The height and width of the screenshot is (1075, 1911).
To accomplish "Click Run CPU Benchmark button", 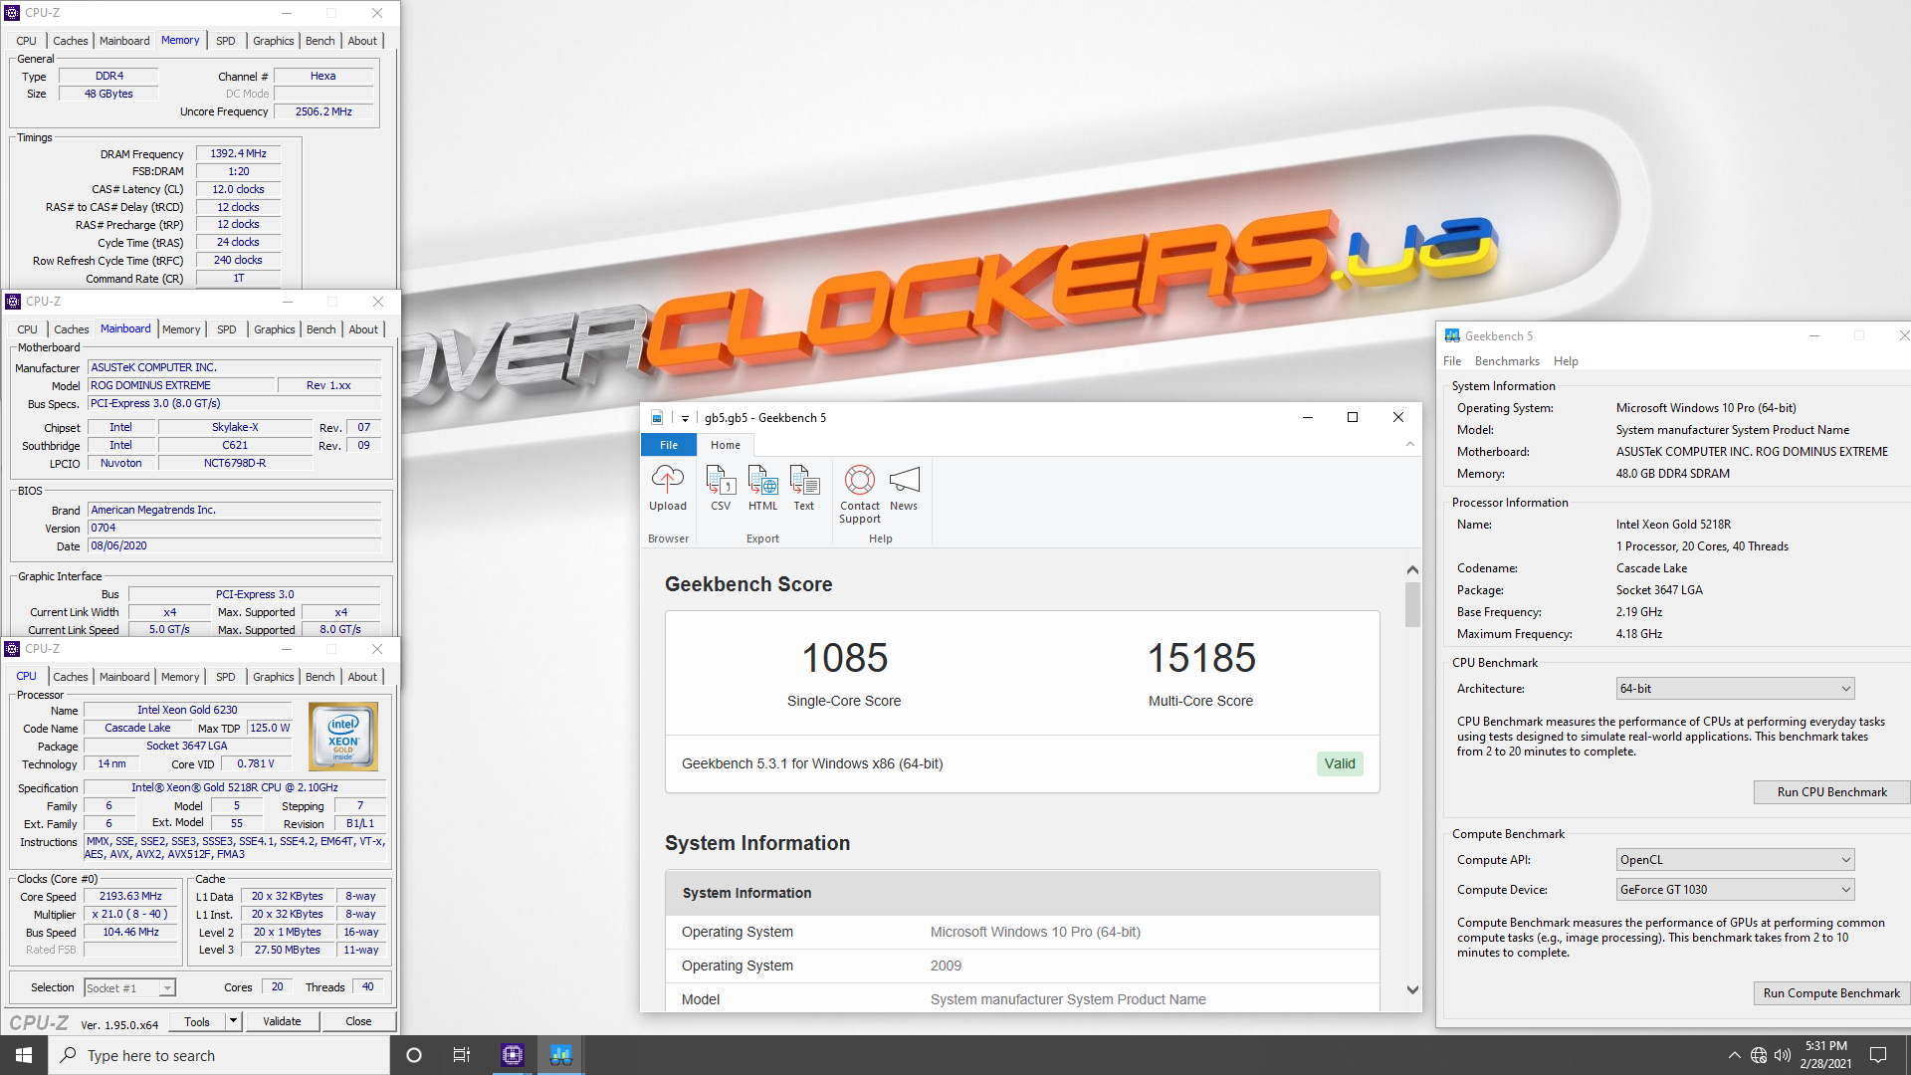I will pyautogui.click(x=1831, y=792).
